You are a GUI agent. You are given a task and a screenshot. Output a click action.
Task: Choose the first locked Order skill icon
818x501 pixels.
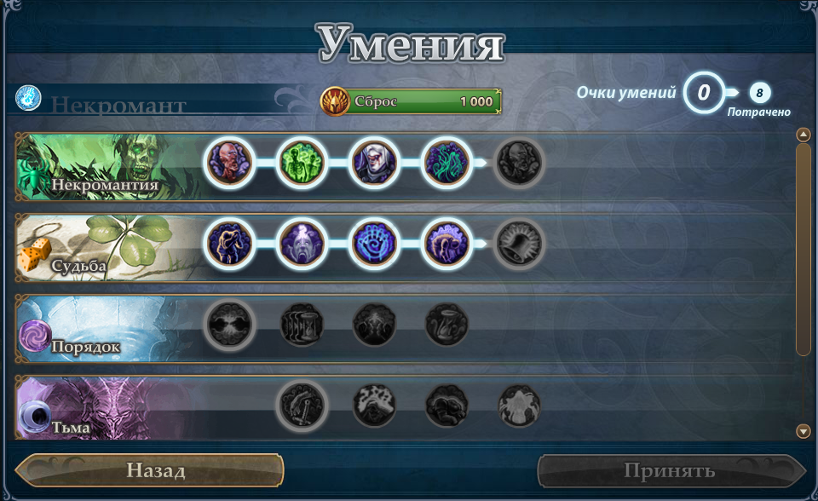[x=229, y=325]
